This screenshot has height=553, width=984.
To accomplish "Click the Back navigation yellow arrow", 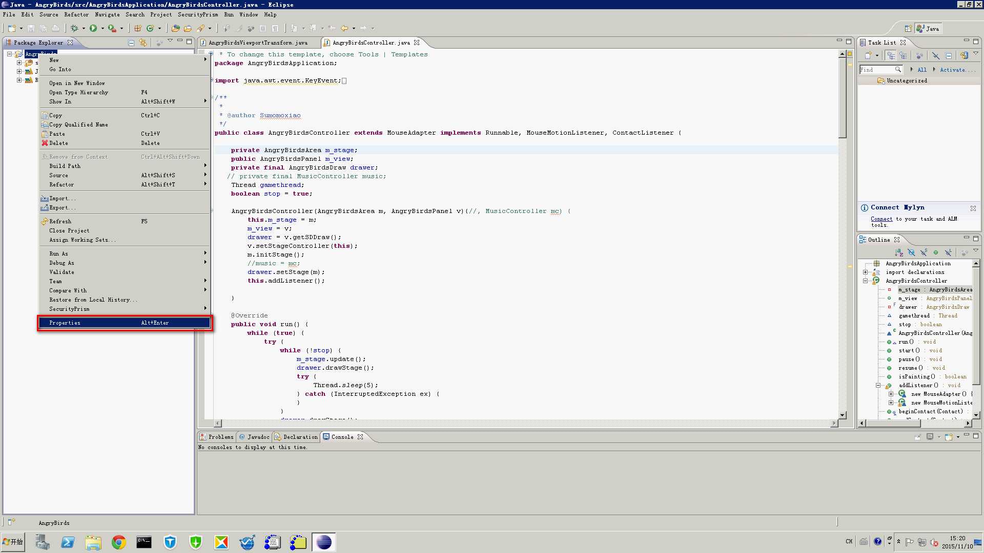I will 344,28.
